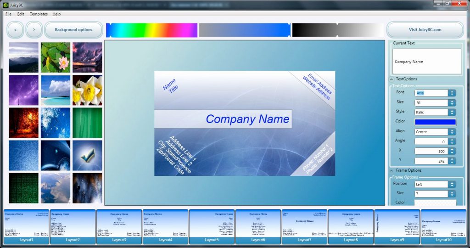Choose the tropical beach background thumbnail

coord(56,90)
